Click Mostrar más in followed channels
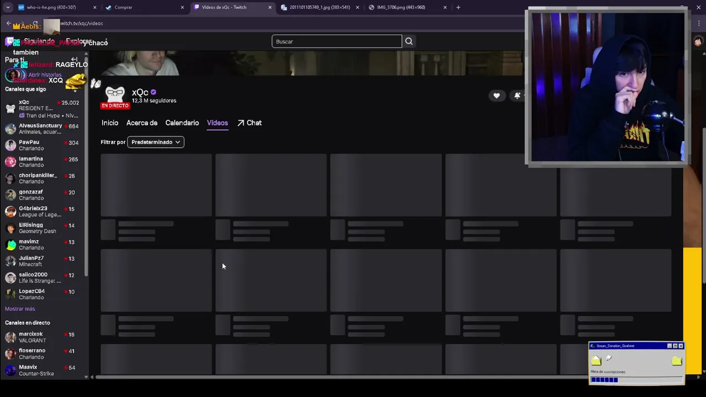 (20, 309)
